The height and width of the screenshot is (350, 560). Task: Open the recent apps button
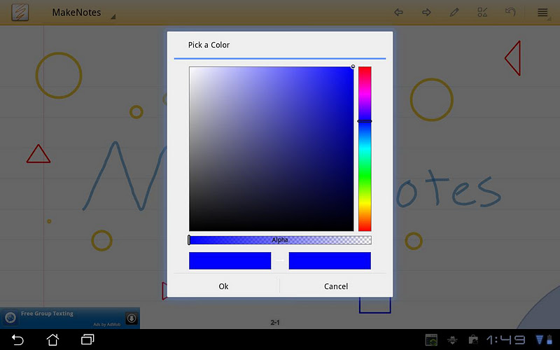click(x=87, y=339)
